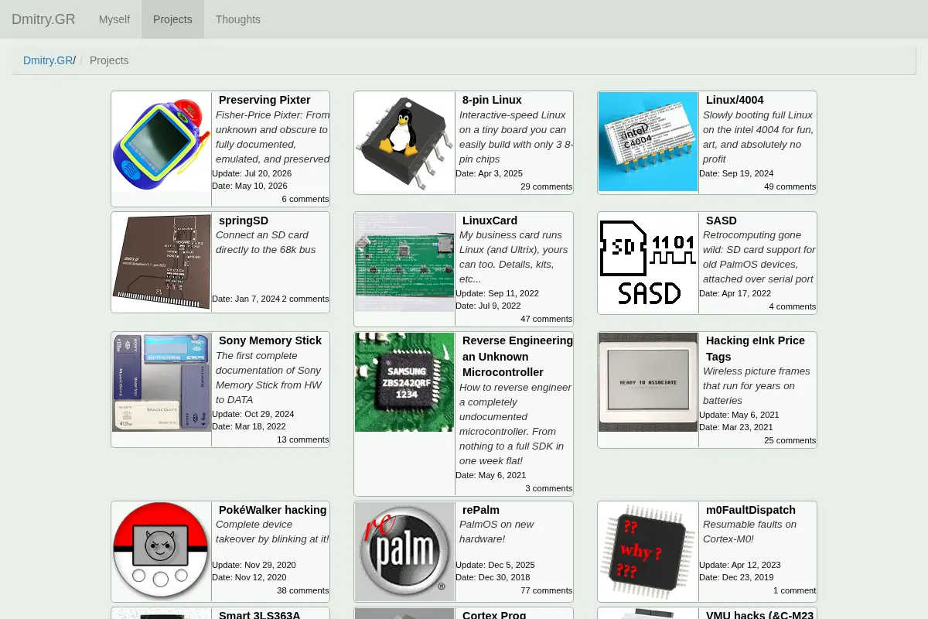The image size is (928, 619).
Task: Click 'Update: Sep 11, 2022' on LinuxCard
Action: [x=497, y=293]
